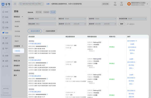
Task: Open account dropdown arrow beside the avatar
Action: [147, 4]
